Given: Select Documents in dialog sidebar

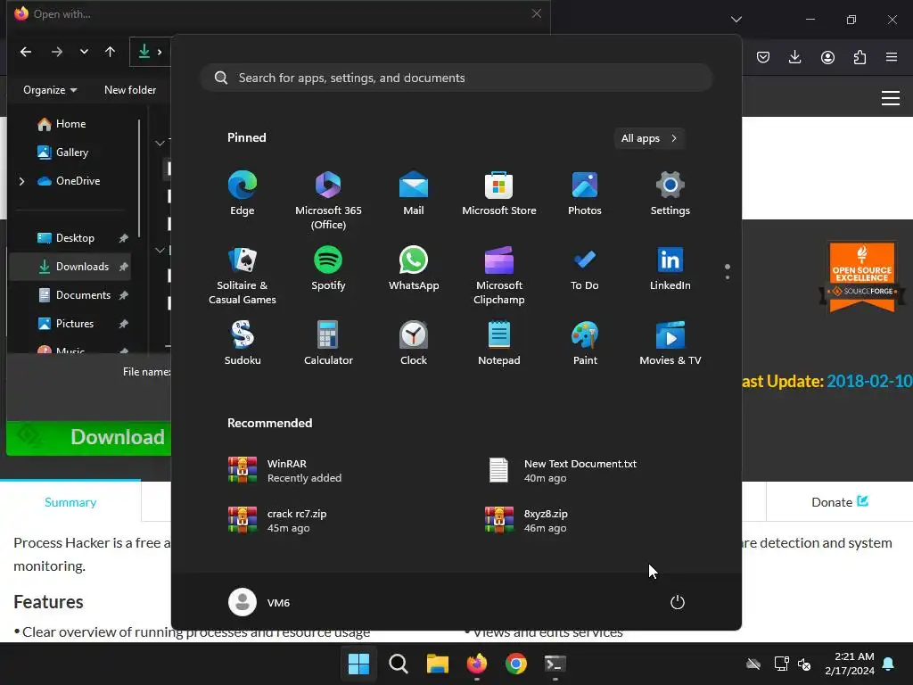Looking at the screenshot, I should coord(71,294).
